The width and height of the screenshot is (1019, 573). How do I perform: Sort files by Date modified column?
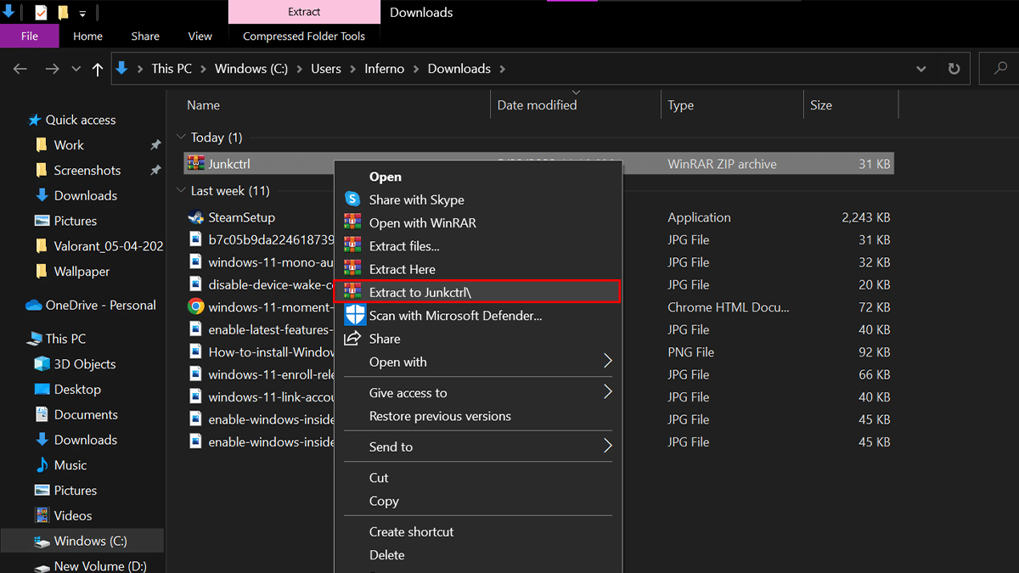tap(537, 105)
